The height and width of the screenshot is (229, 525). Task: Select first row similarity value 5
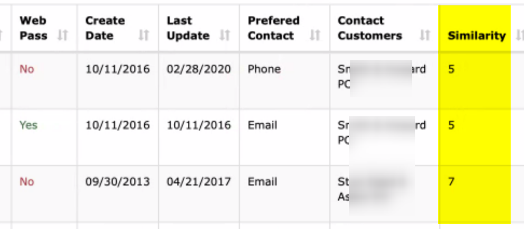451,69
